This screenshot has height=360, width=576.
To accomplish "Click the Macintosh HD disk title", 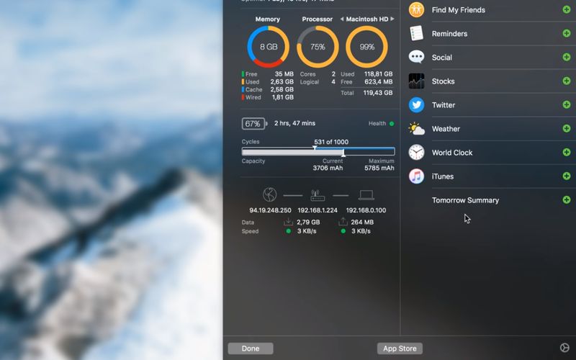I will pyautogui.click(x=367, y=19).
